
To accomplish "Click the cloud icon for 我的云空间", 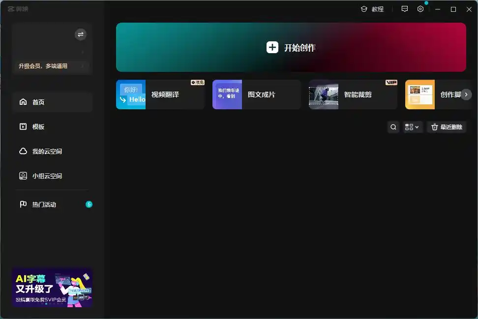I will click(x=23, y=151).
